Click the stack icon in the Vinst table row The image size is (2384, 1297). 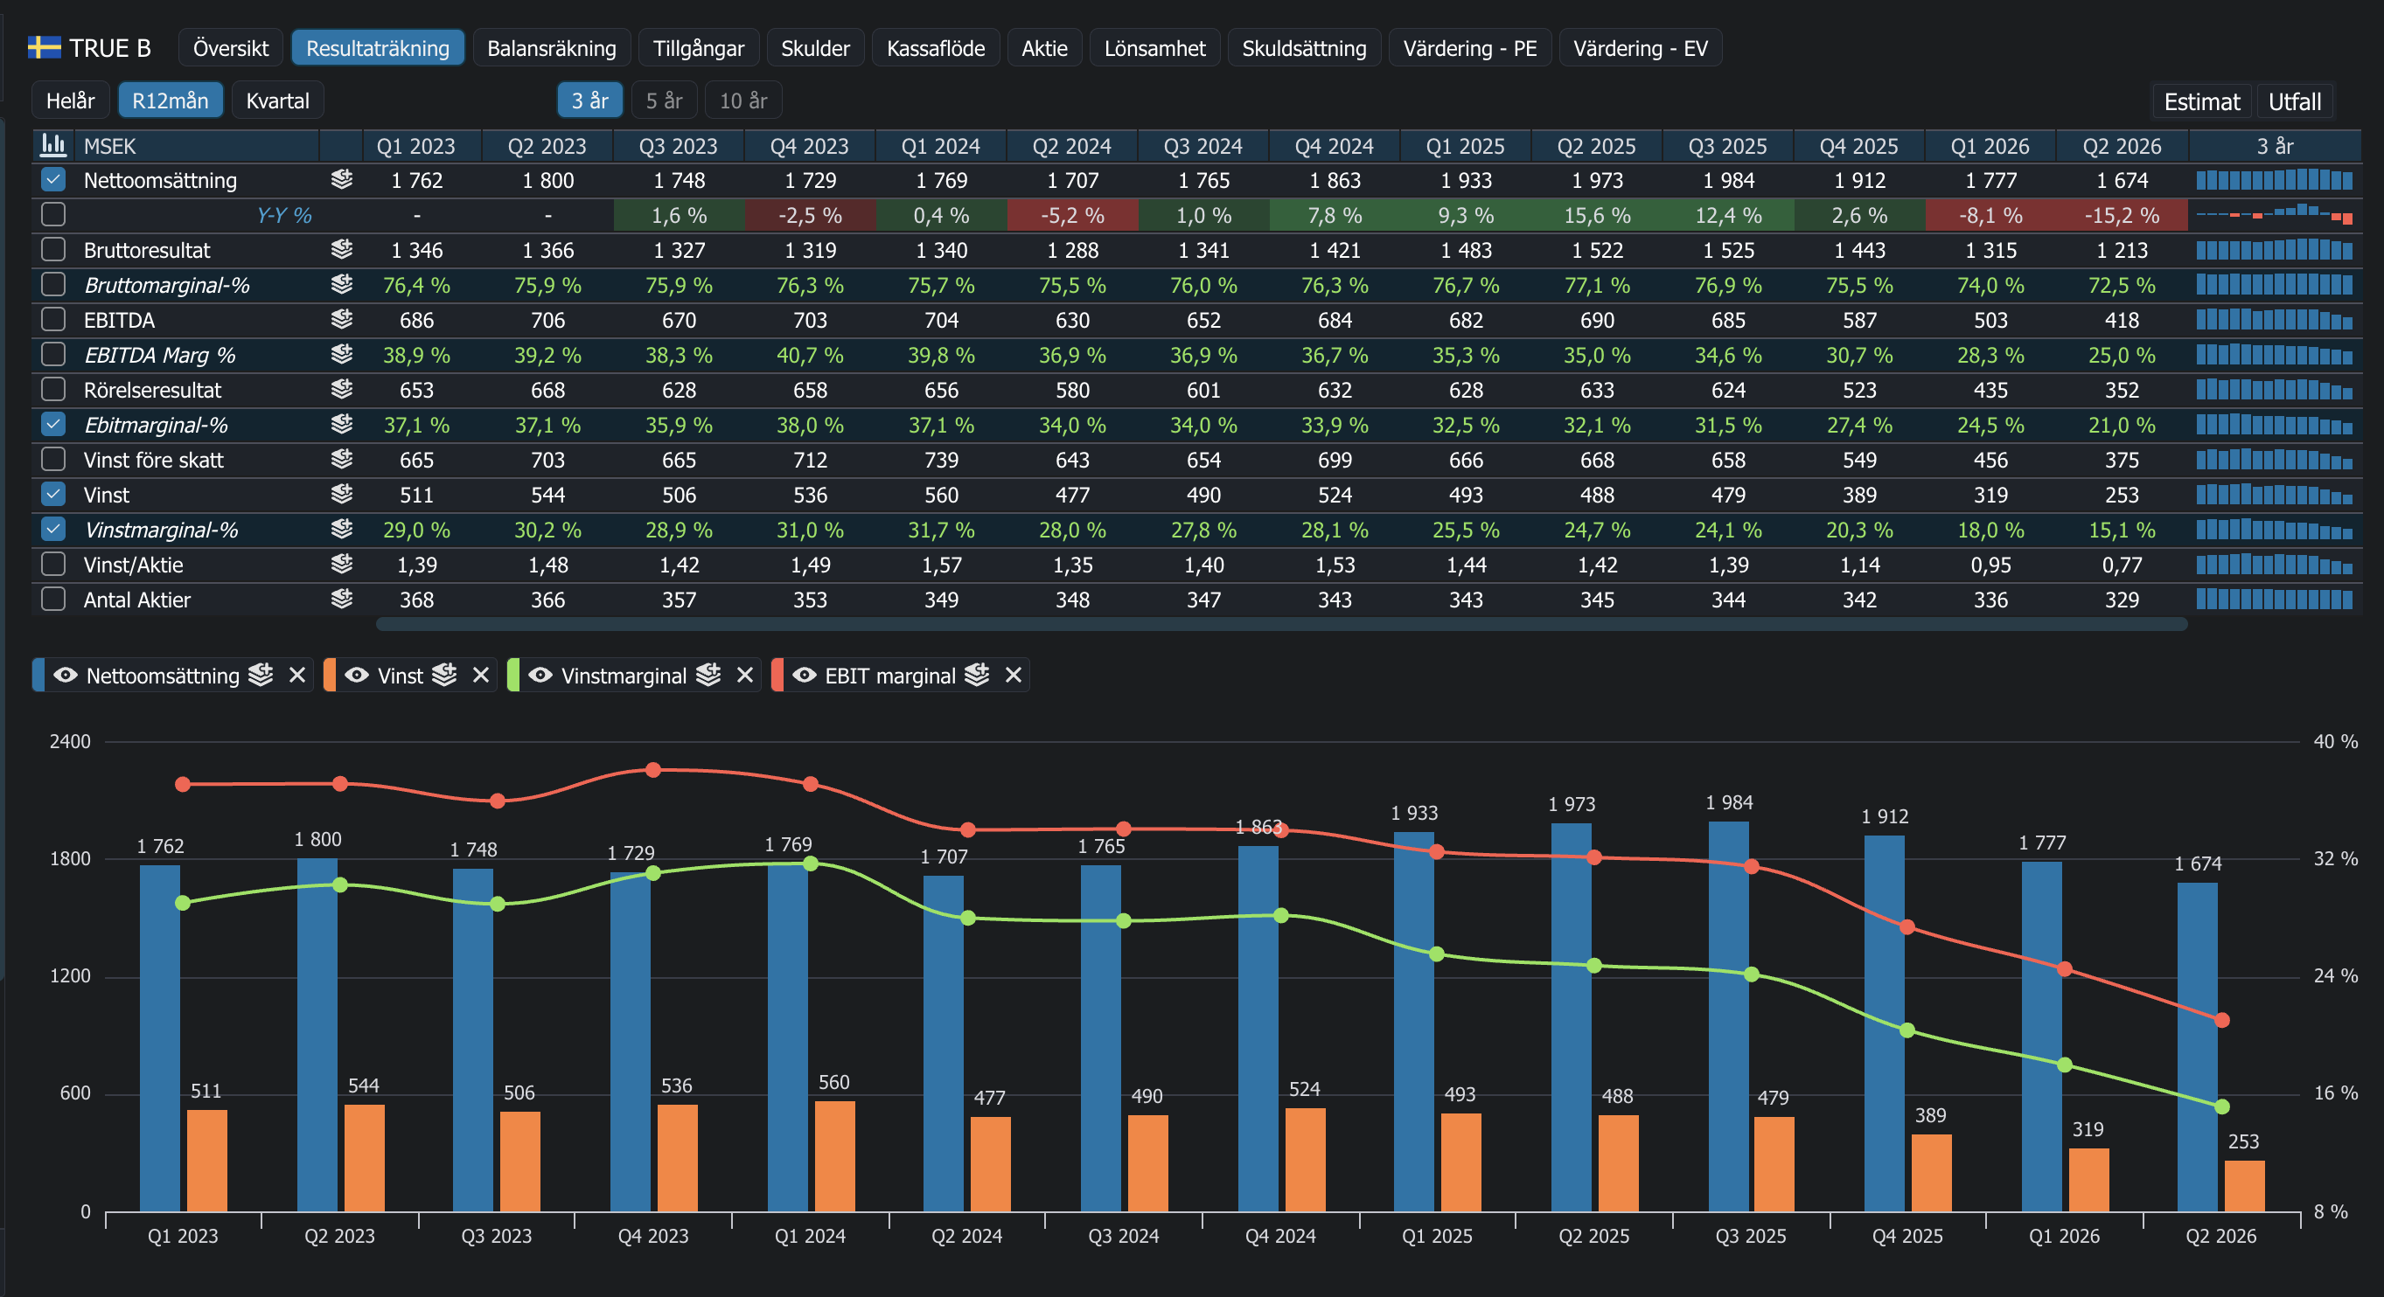pos(341,495)
